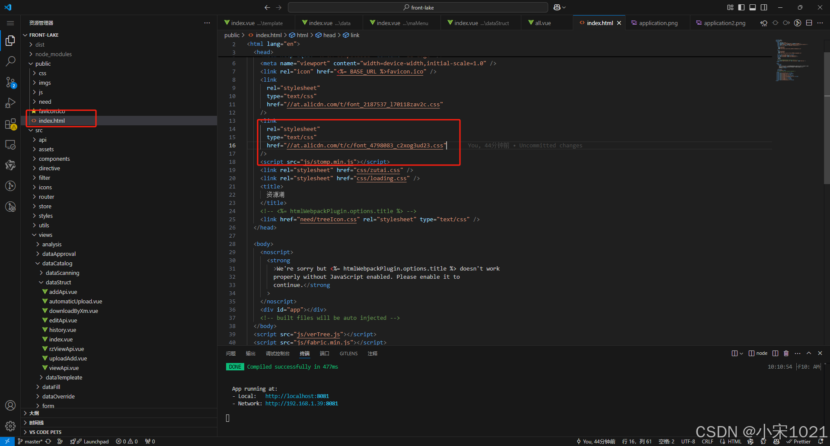Open the Search view in activity bar
Viewport: 830px width, 446px height.
[x=10, y=61]
